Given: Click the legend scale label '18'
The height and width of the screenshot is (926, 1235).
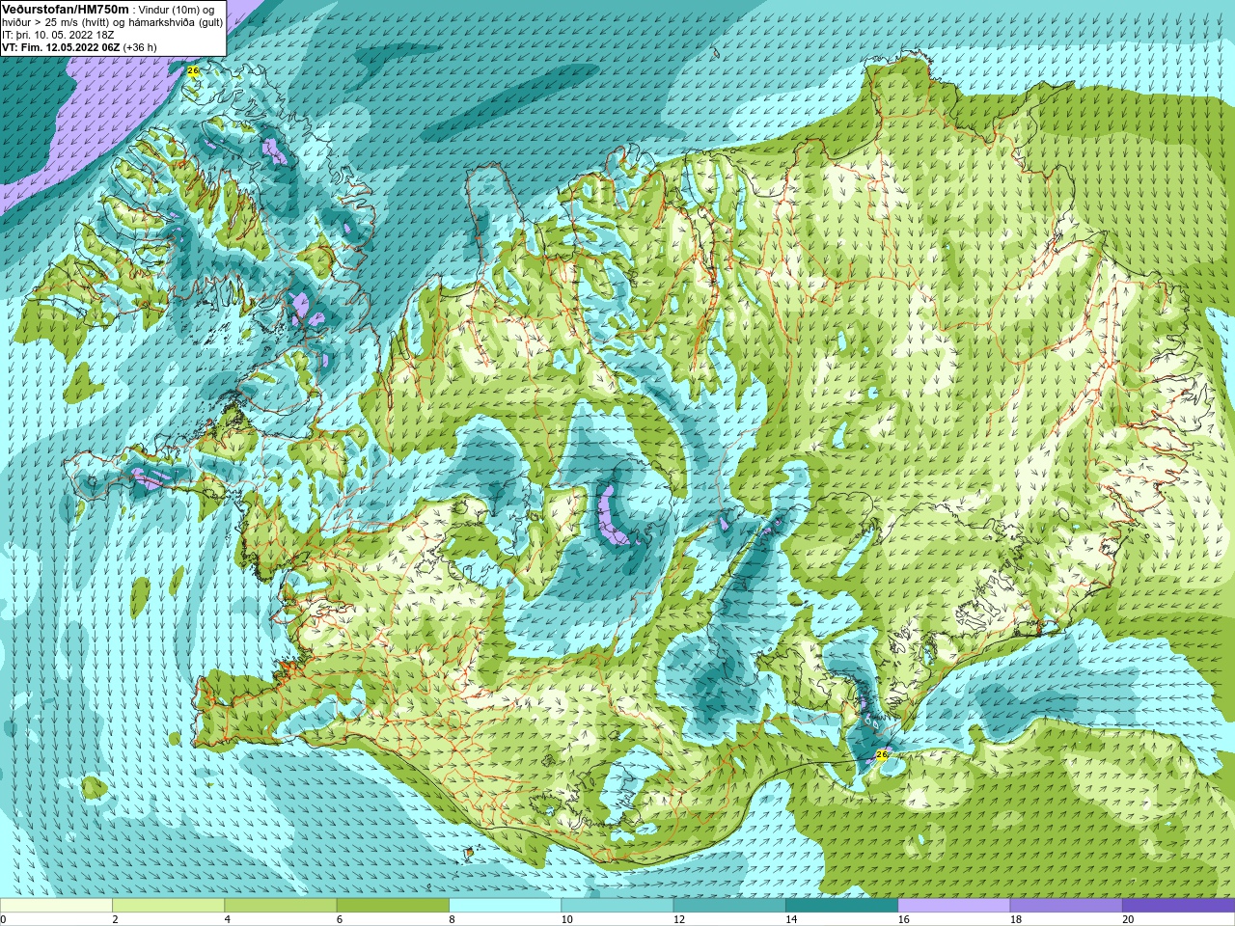Looking at the screenshot, I should (x=1016, y=919).
